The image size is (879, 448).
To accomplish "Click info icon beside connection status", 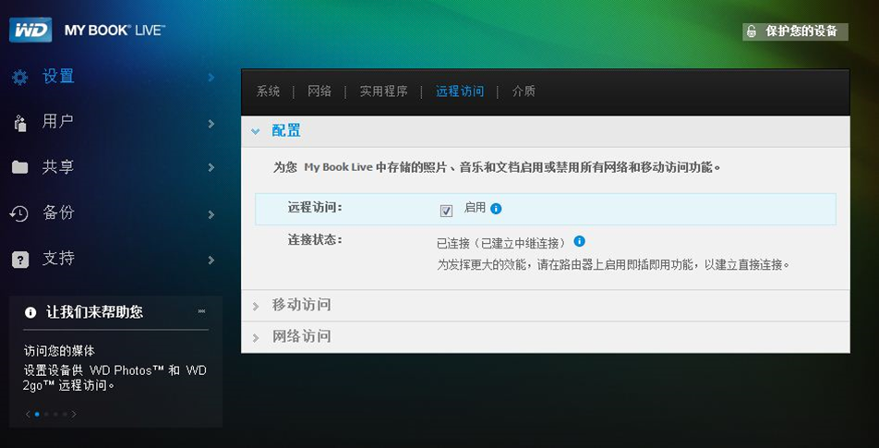I will pos(579,241).
